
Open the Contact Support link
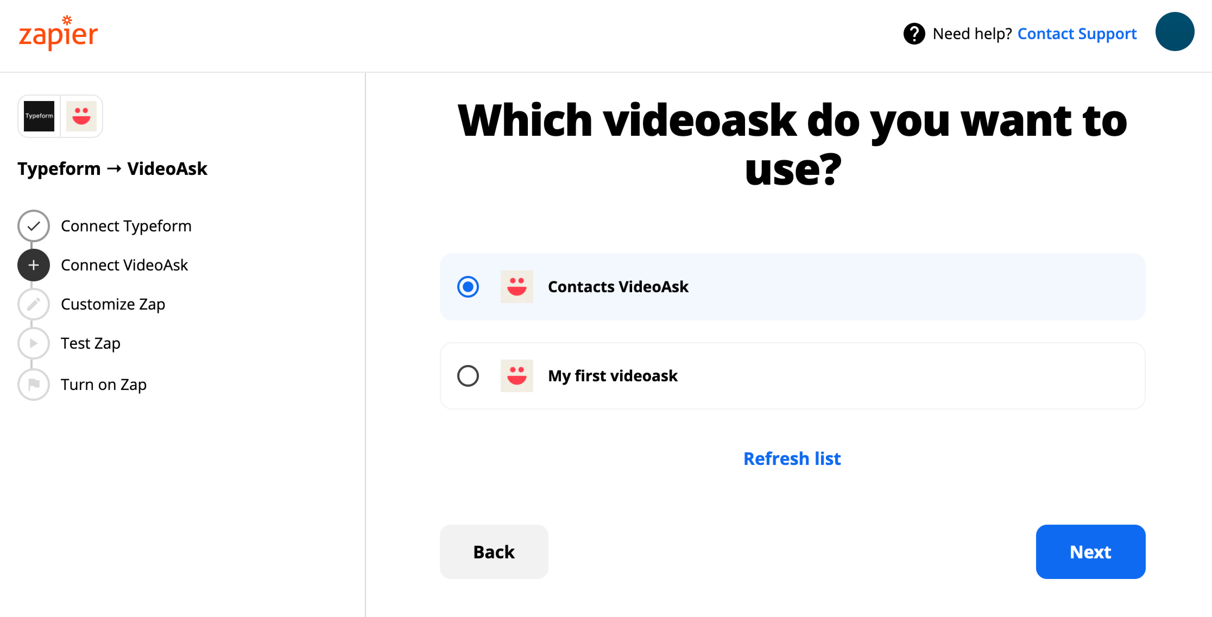pos(1077,34)
